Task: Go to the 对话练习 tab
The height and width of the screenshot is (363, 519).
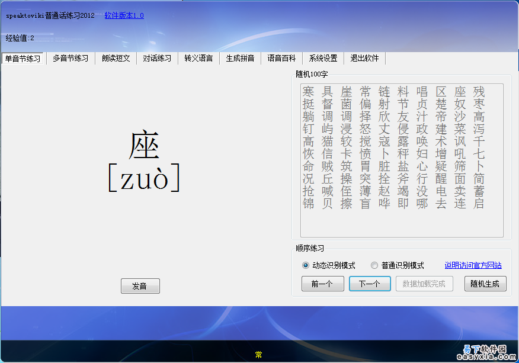Action: click(x=157, y=59)
